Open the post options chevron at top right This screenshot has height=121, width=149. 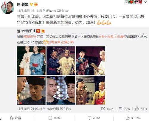145,2
